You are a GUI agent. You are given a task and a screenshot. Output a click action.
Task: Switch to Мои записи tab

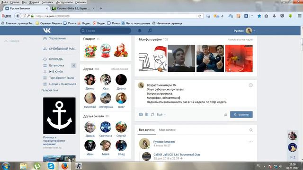[x=167, y=130]
